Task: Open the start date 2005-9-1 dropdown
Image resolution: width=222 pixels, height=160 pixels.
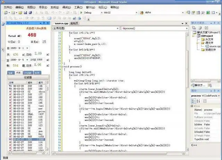Action: pos(27,48)
